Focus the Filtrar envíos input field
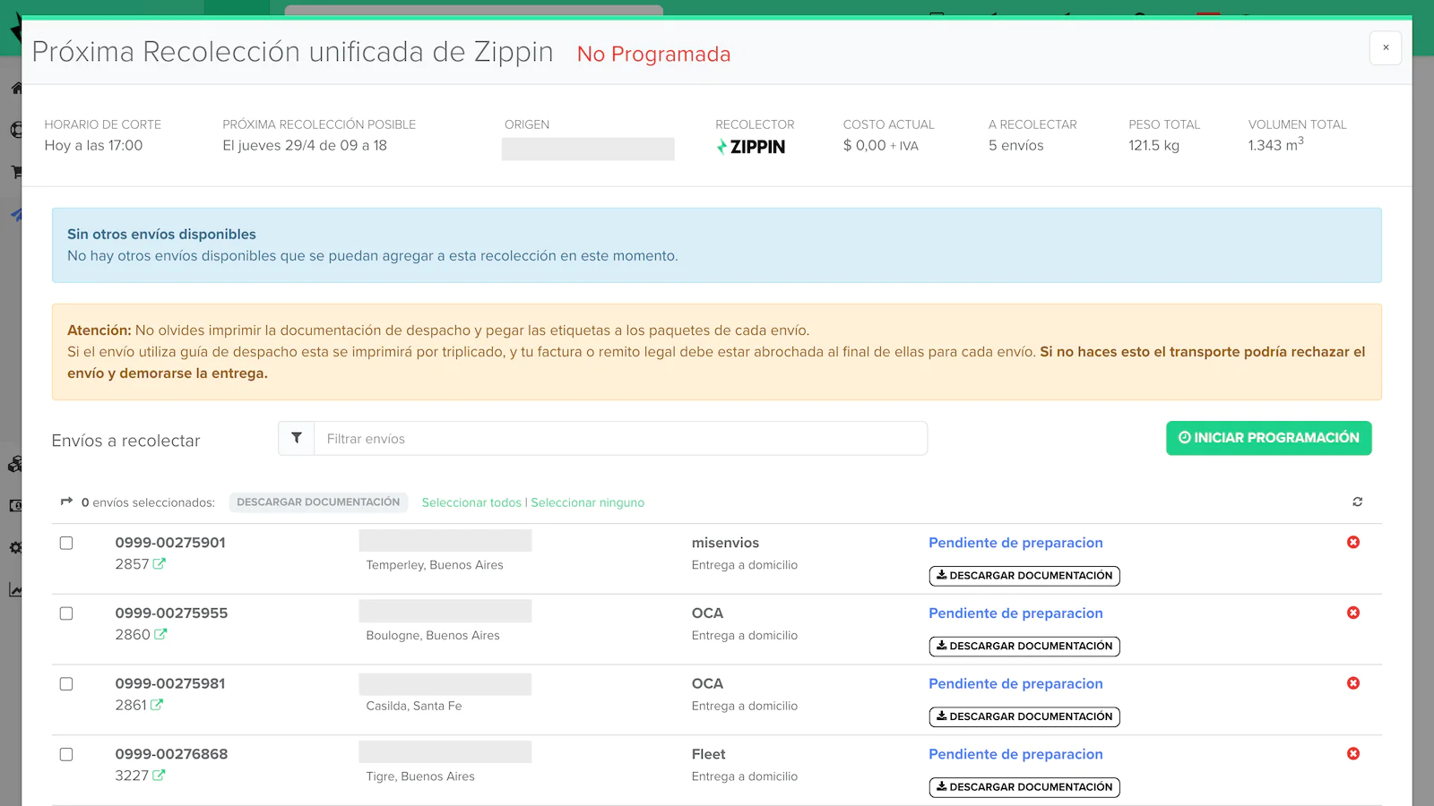 620,439
